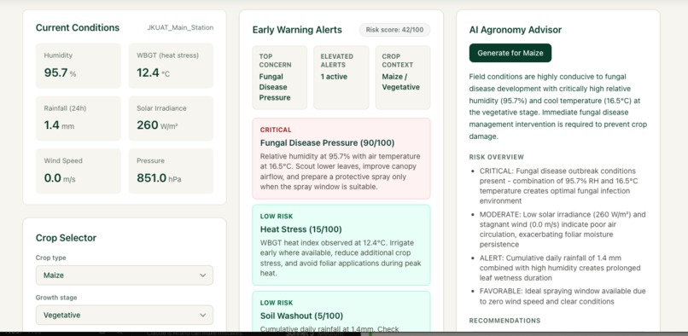Click the JKUAT_Main_Station label
This screenshot has width=688, height=336.
[x=180, y=27]
